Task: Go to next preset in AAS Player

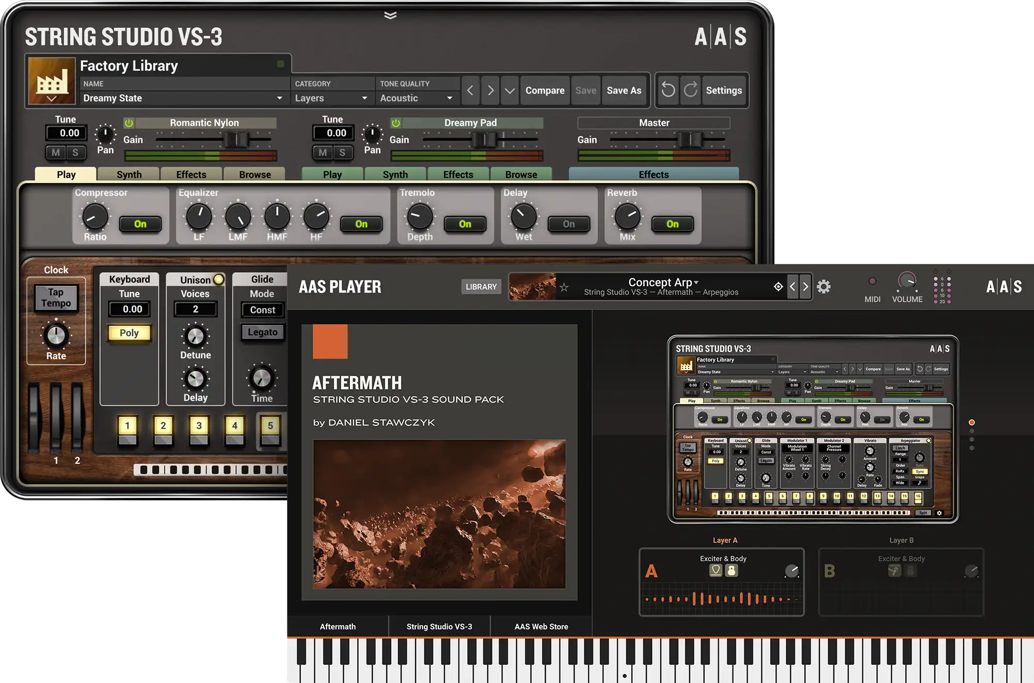Action: tap(805, 287)
